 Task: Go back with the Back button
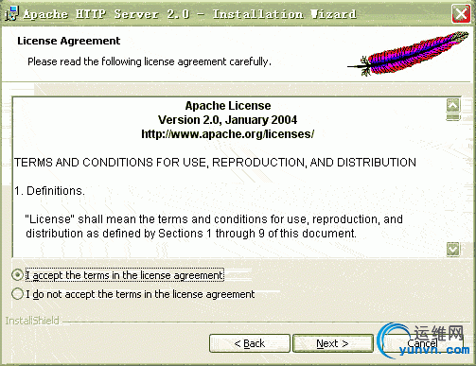coord(250,343)
